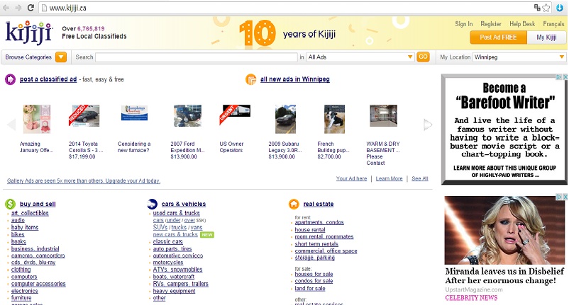Click the browser back arrow
Viewport: 569px width, 305px height.
click(x=7, y=8)
